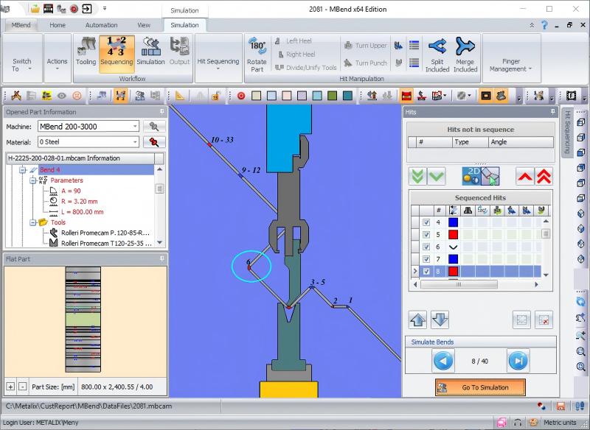Click the red color swatch in hit 5 row
The width and height of the screenshot is (590, 430).
[453, 235]
